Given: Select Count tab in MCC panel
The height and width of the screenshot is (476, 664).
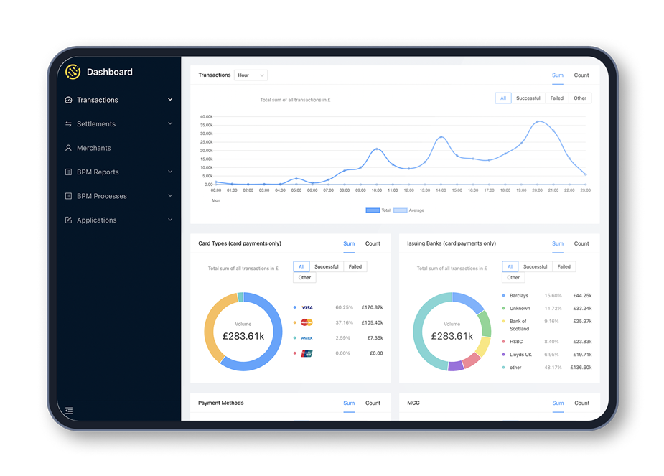Looking at the screenshot, I should tap(581, 403).
